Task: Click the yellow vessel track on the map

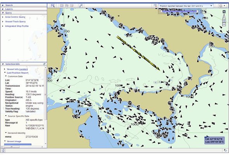Action: (138, 53)
